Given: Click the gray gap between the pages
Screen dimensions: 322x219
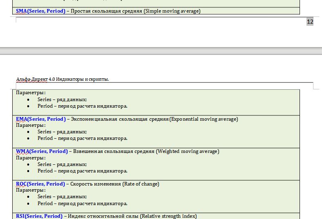Looking at the screenshot, I should pyautogui.click(x=161, y=51).
